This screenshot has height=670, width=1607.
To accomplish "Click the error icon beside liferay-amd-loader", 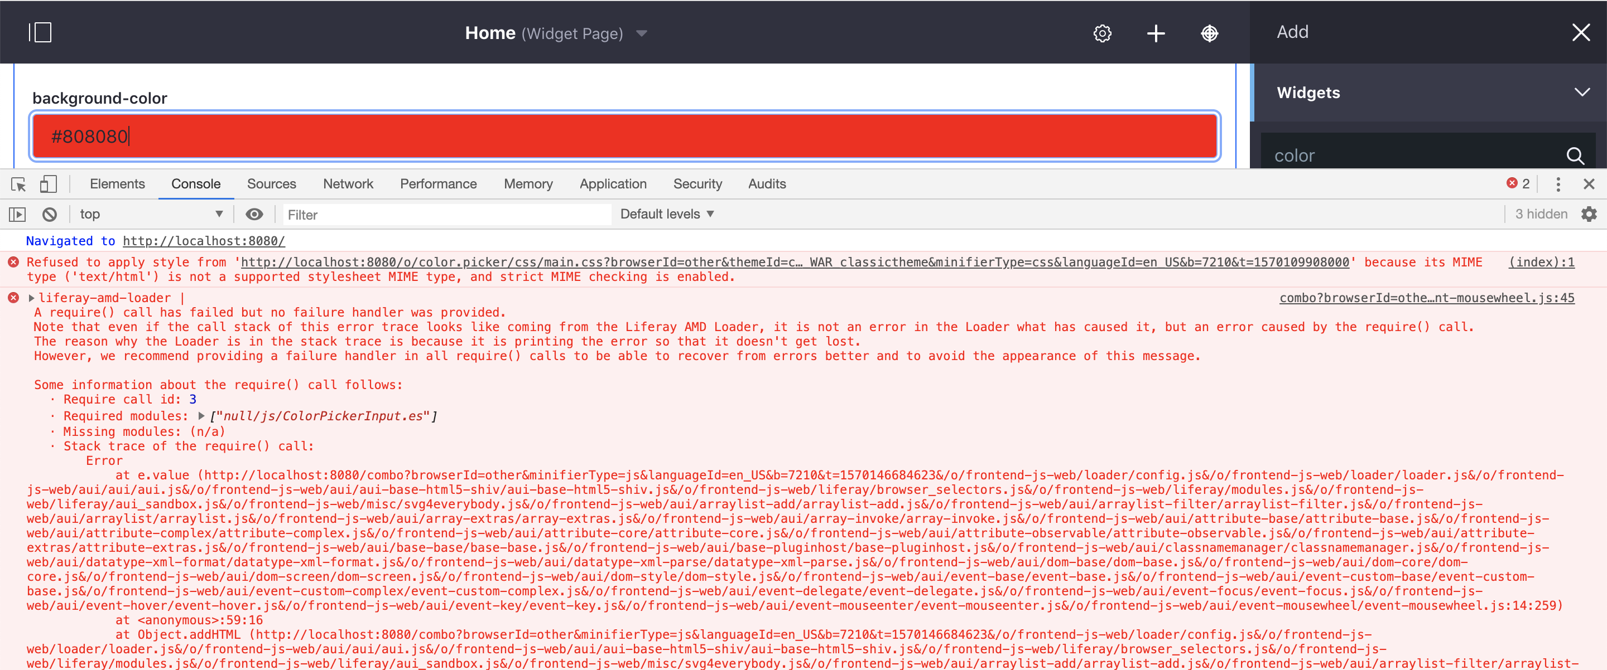I will pos(13,298).
